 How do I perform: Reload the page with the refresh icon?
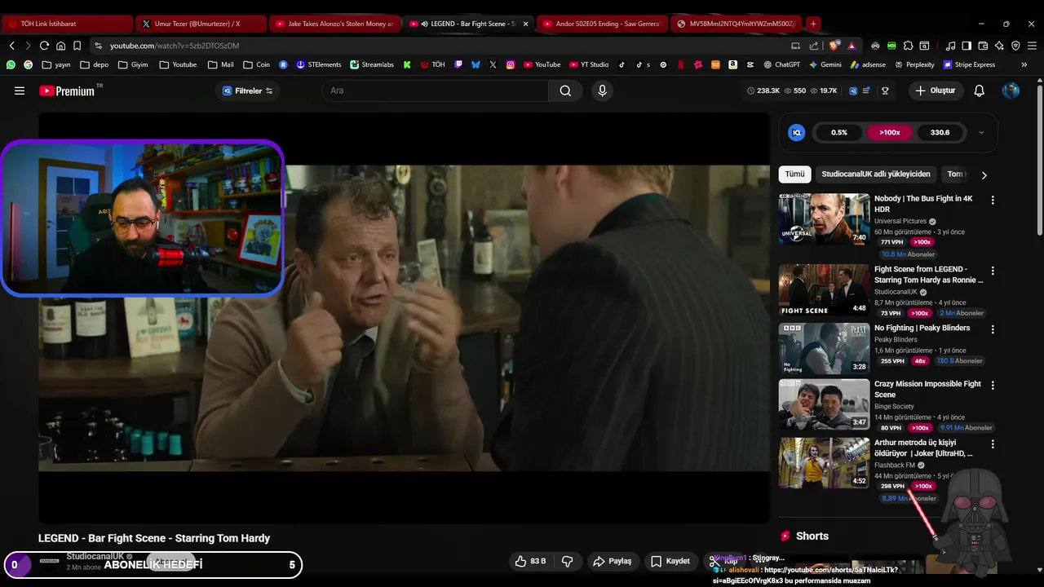(44, 46)
